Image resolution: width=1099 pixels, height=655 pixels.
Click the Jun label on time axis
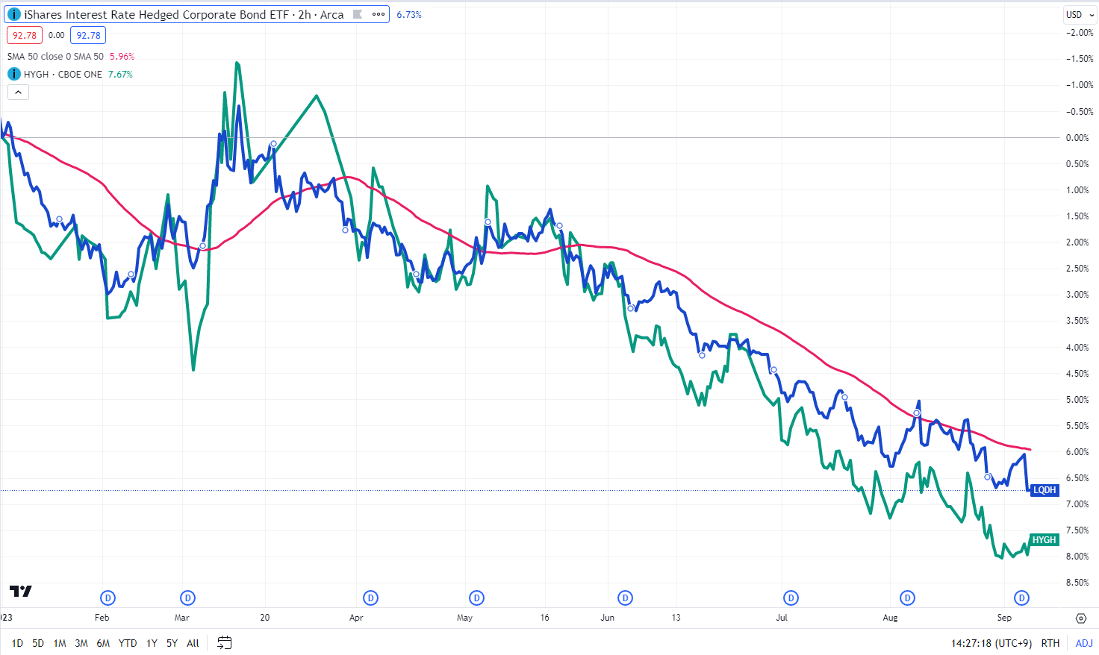pos(608,618)
